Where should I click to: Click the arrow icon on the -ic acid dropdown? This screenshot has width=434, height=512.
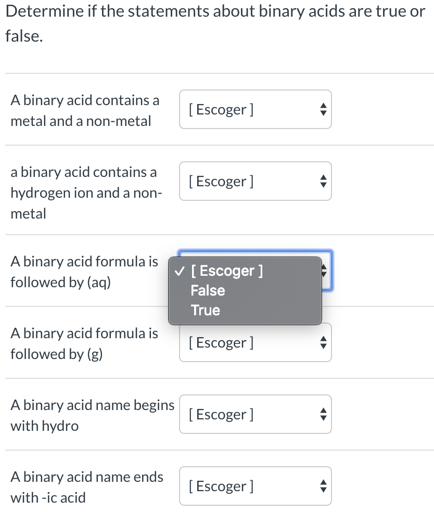pyautogui.click(x=323, y=486)
